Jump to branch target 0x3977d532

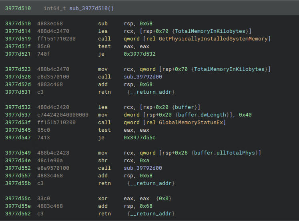[140, 54]
